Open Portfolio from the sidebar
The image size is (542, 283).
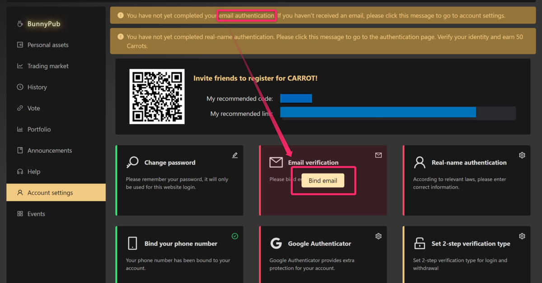point(56,129)
